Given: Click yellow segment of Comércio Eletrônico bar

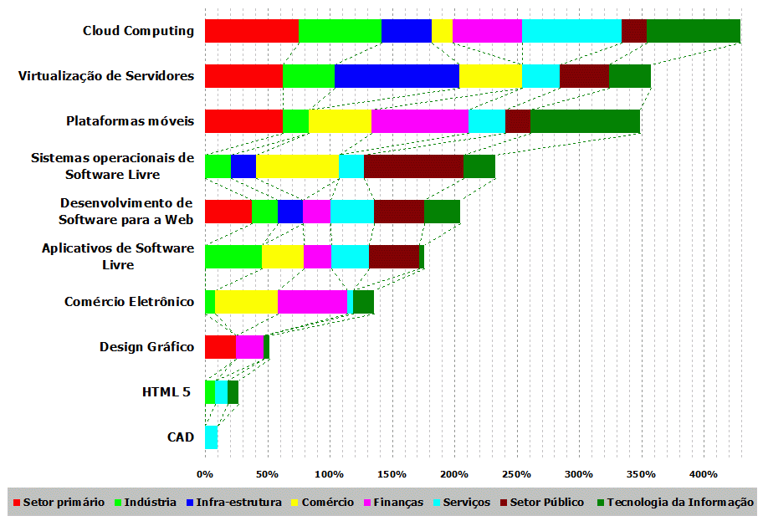Looking at the screenshot, I should (x=246, y=302).
